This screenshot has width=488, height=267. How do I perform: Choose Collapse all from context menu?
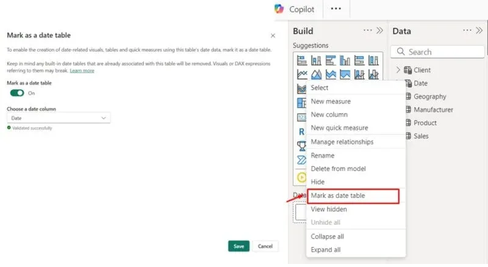point(356,236)
